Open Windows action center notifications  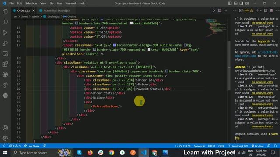coord(273,153)
